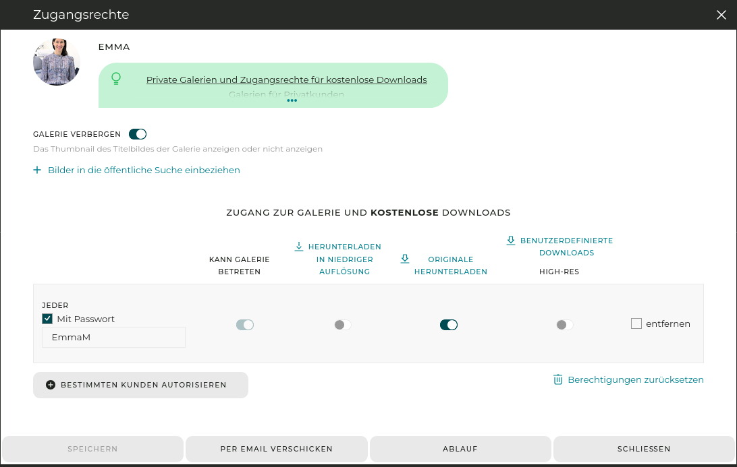The height and width of the screenshot is (467, 737).
Task: Click the download icon for Herunterladen in niedriger Auflösung
Action: pyautogui.click(x=298, y=246)
